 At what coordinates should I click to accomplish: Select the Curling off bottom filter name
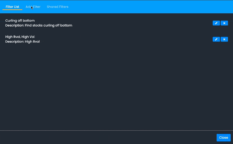20,21
